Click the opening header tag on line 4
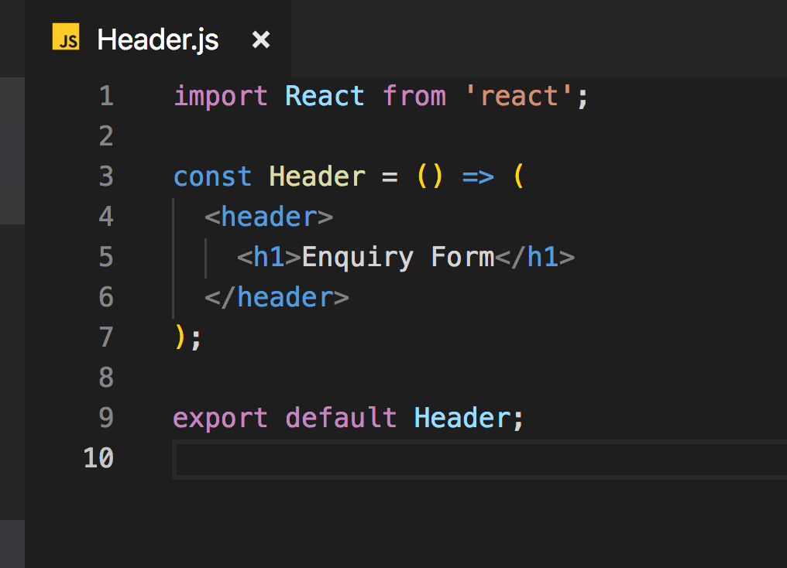This screenshot has height=568, width=787. [x=269, y=217]
